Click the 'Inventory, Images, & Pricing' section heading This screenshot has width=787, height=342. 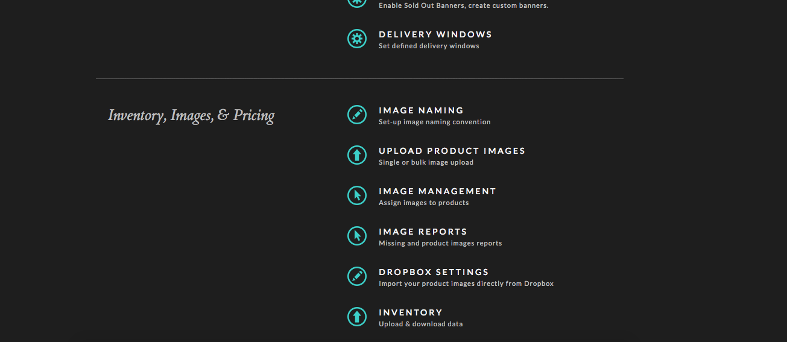click(191, 115)
